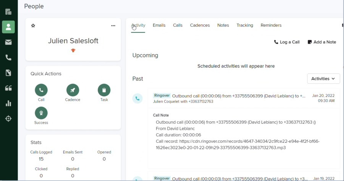Click the Call quick action icon
This screenshot has height=181, width=344.
pos(41,90)
